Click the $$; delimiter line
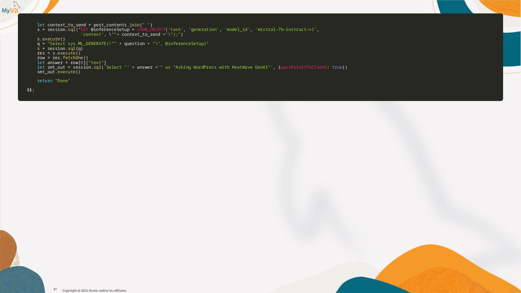This screenshot has height=293, width=521. point(31,90)
